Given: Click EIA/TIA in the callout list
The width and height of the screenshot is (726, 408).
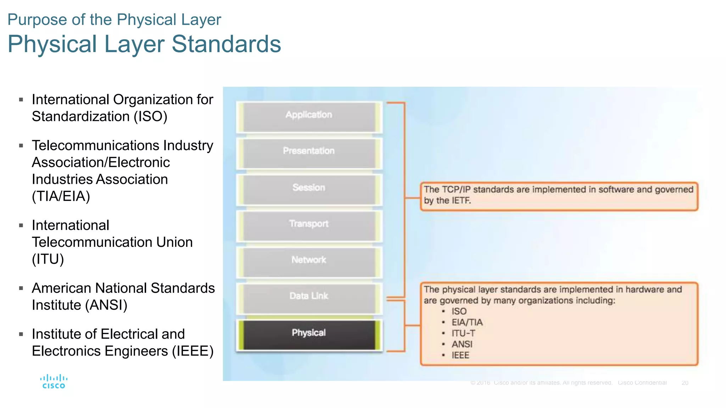Looking at the screenshot, I should point(467,322).
